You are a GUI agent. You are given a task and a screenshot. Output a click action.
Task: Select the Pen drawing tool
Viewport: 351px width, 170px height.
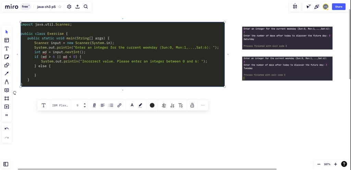click(7, 82)
